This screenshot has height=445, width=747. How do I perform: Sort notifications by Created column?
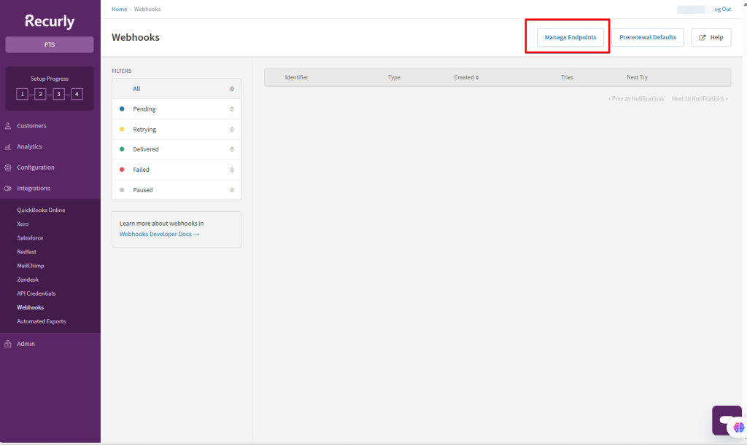(x=466, y=77)
